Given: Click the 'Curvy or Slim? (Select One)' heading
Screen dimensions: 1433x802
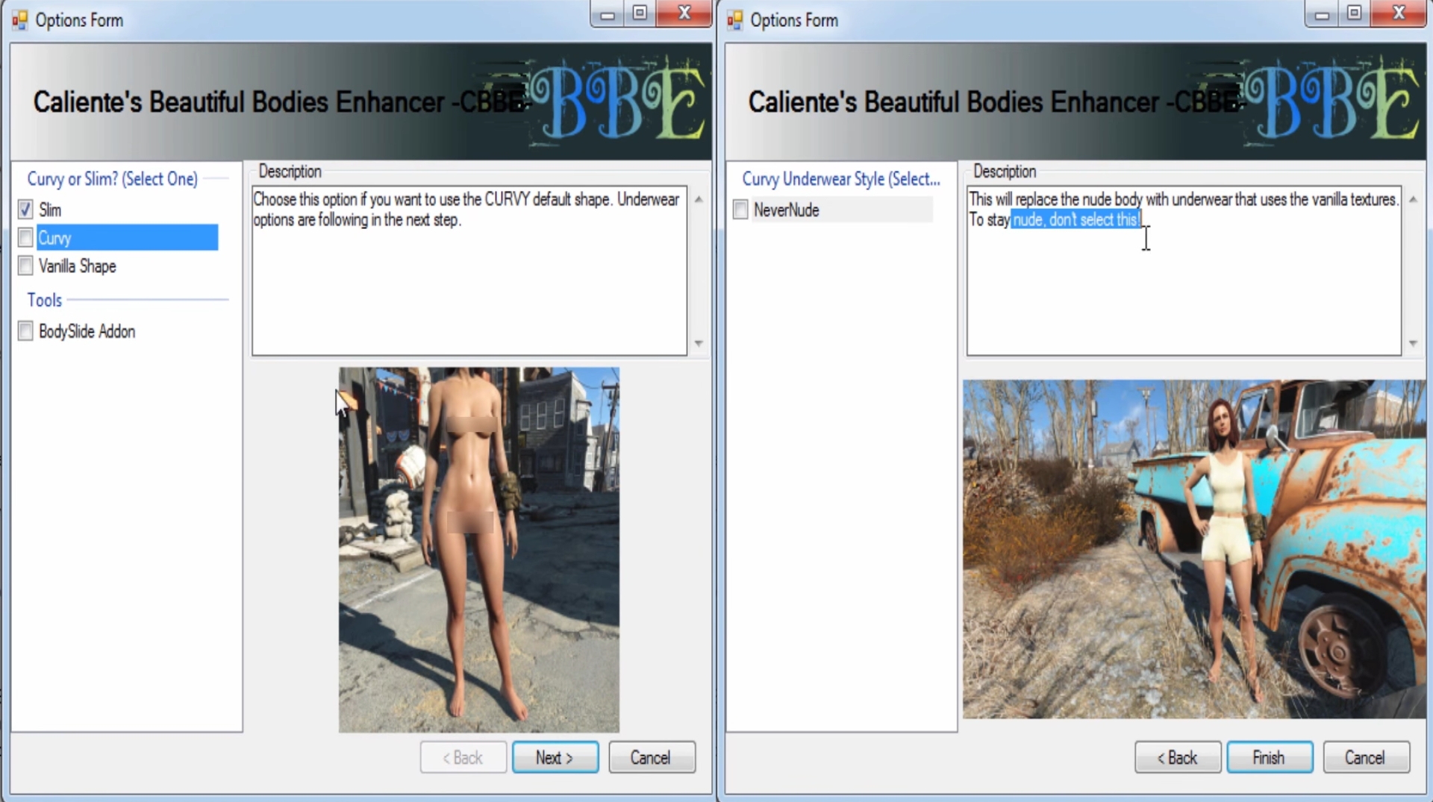Looking at the screenshot, I should pyautogui.click(x=113, y=179).
